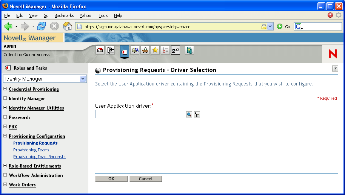Open Identity Manager overview icon
This screenshot has height=195, width=345.
tap(176, 50)
